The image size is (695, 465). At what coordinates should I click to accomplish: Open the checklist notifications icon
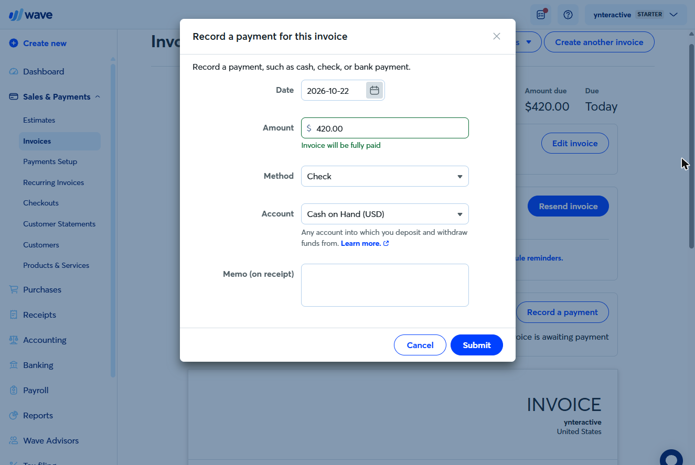[x=541, y=15]
